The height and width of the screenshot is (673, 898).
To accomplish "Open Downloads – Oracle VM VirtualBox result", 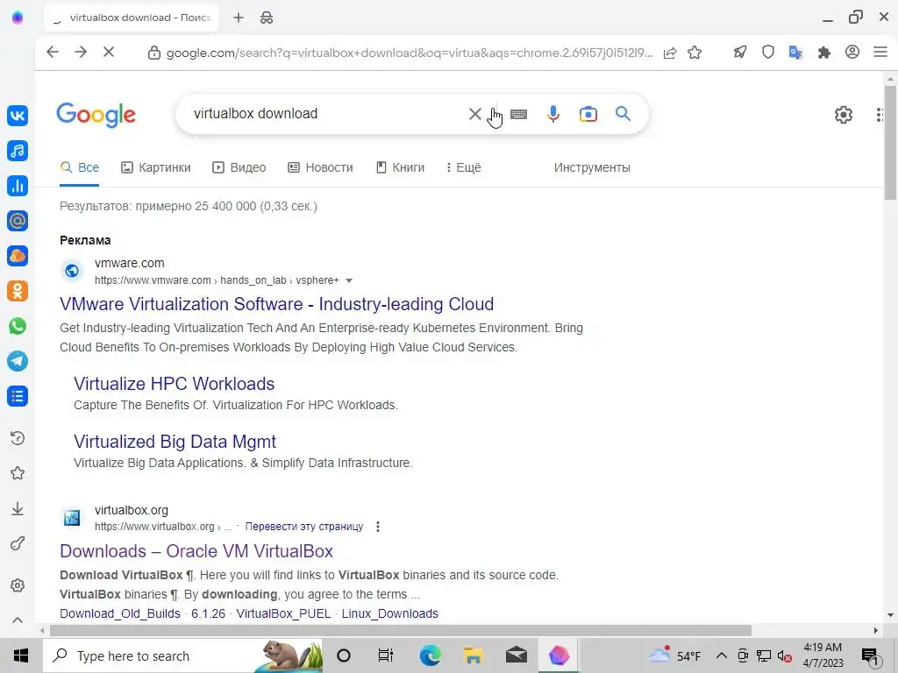I will pos(196,551).
